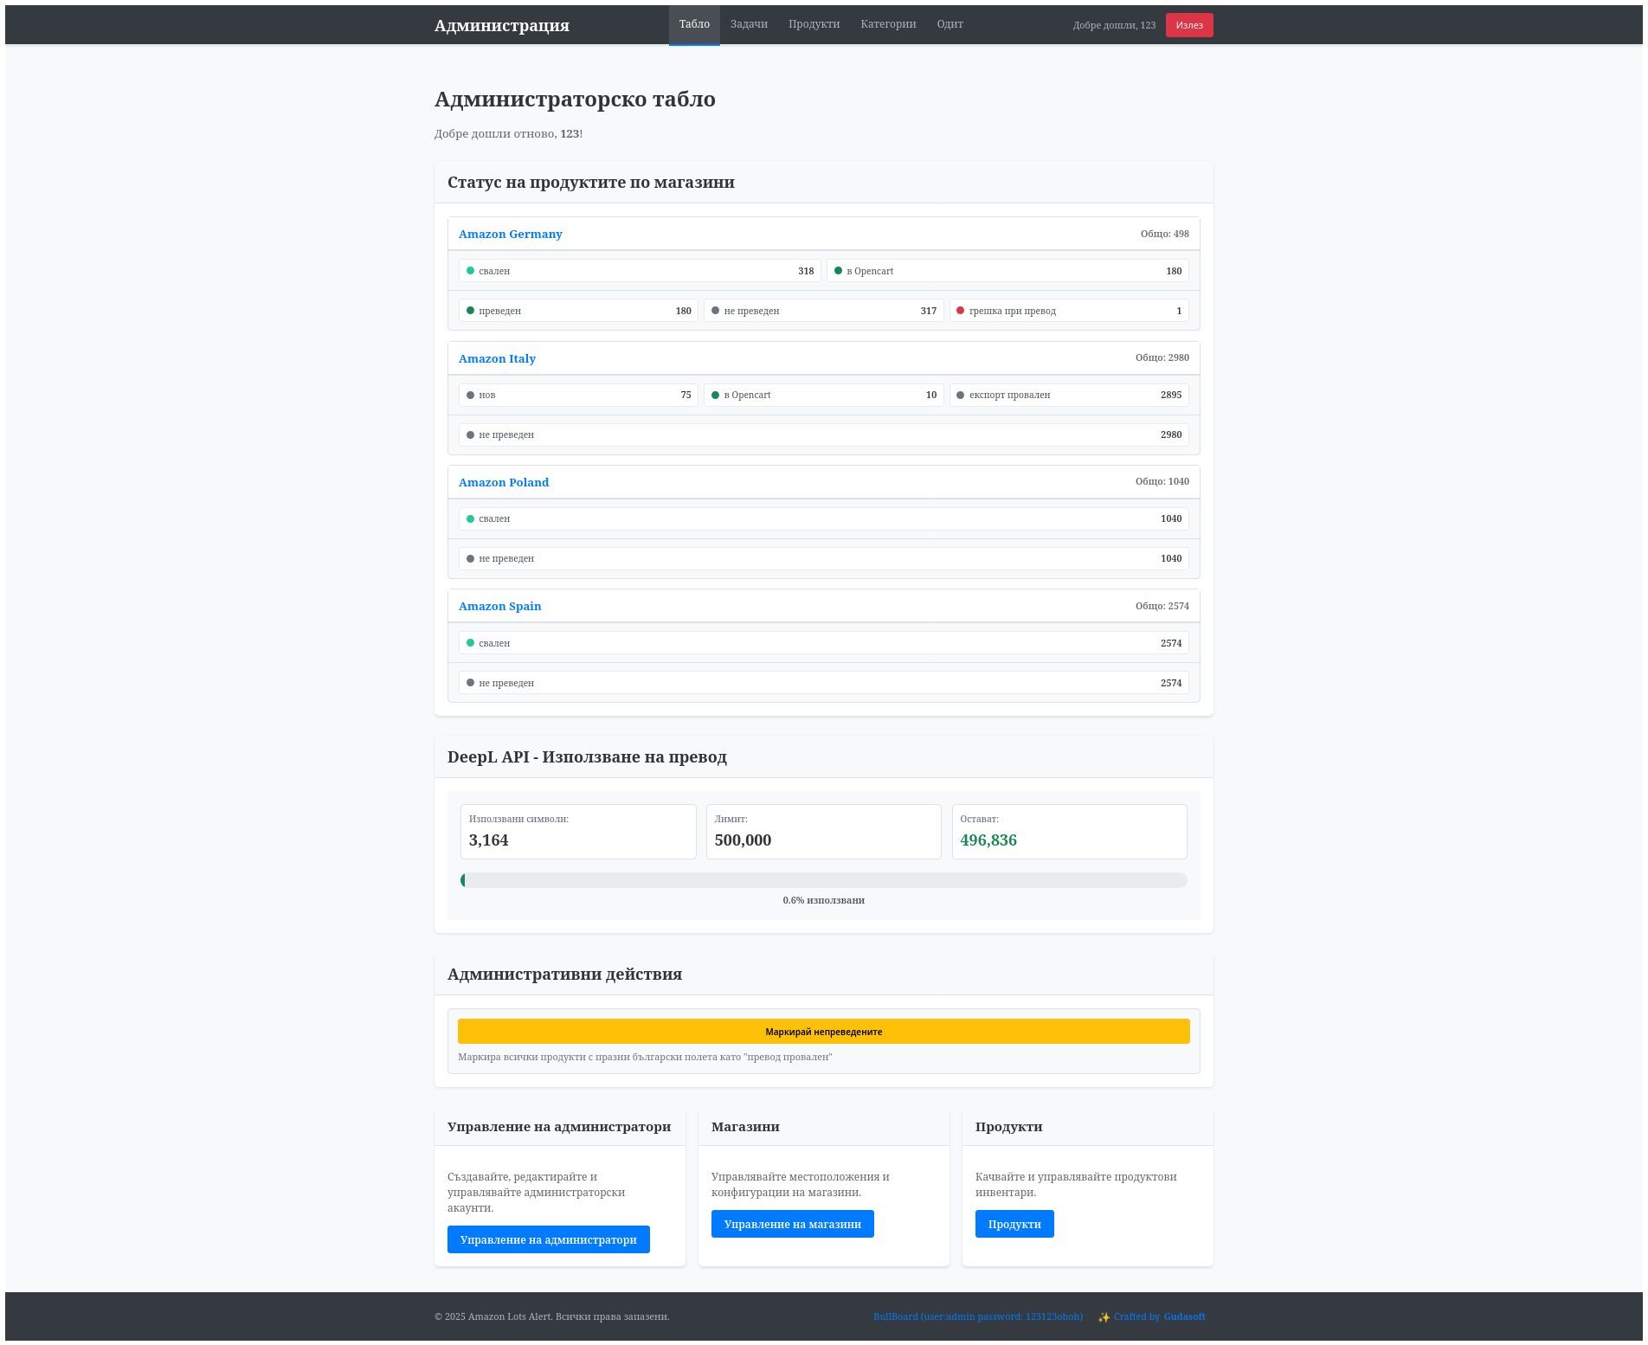Select the active Табло tab
The height and width of the screenshot is (1345, 1648).
pos(694,24)
